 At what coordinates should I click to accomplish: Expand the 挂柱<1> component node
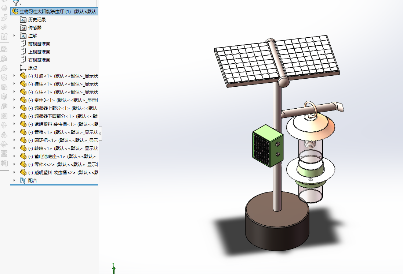(x=15, y=84)
